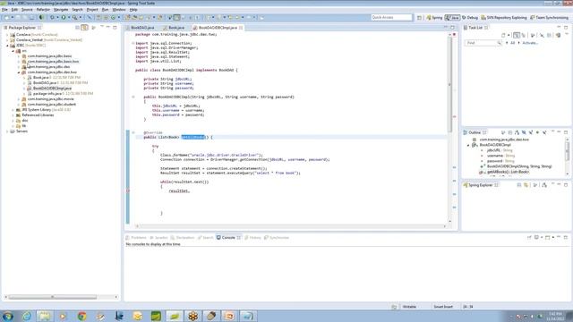Switch to the Debug perspective

click(470, 18)
